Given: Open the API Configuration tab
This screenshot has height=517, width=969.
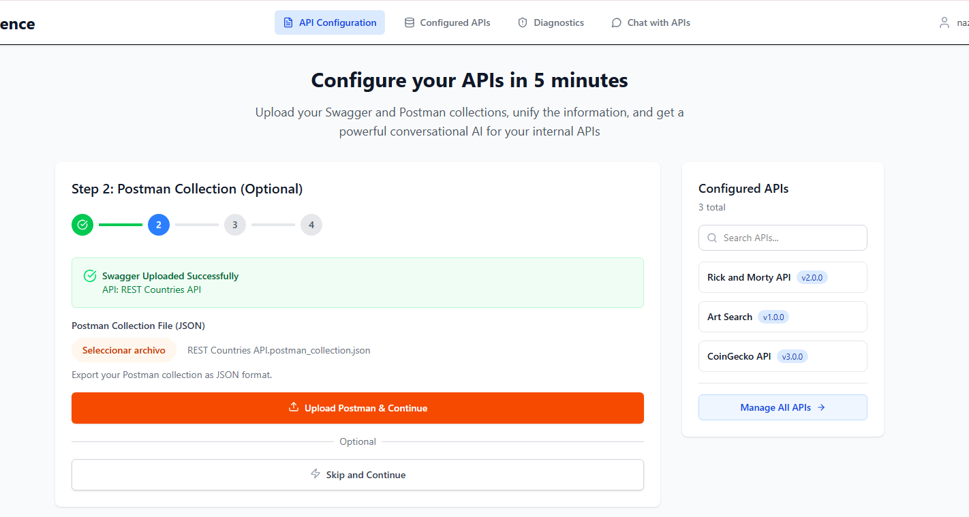Looking at the screenshot, I should (330, 22).
